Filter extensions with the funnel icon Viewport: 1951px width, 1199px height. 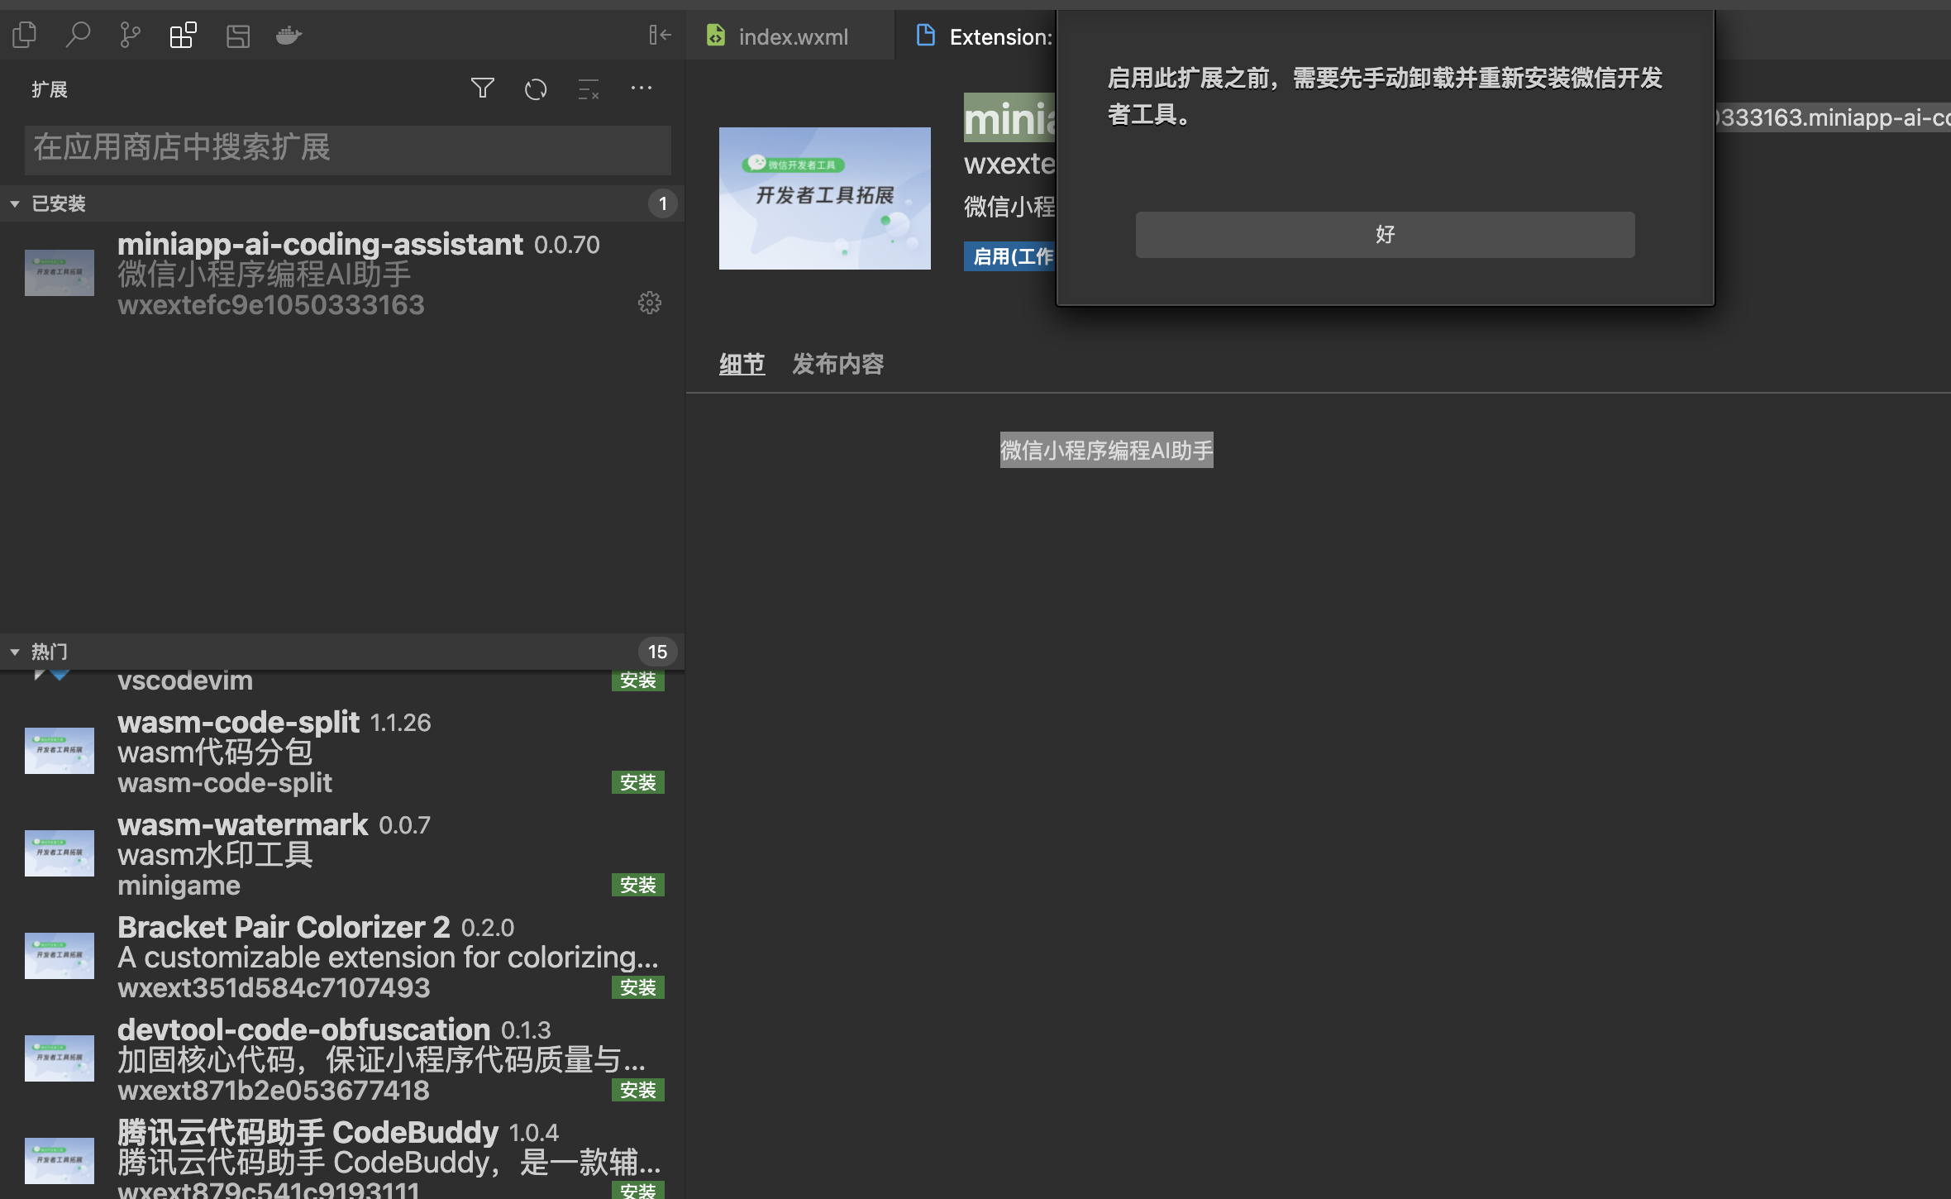(x=483, y=88)
